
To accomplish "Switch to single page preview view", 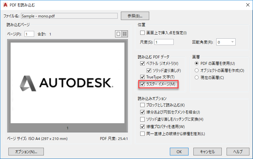I will [118, 34].
